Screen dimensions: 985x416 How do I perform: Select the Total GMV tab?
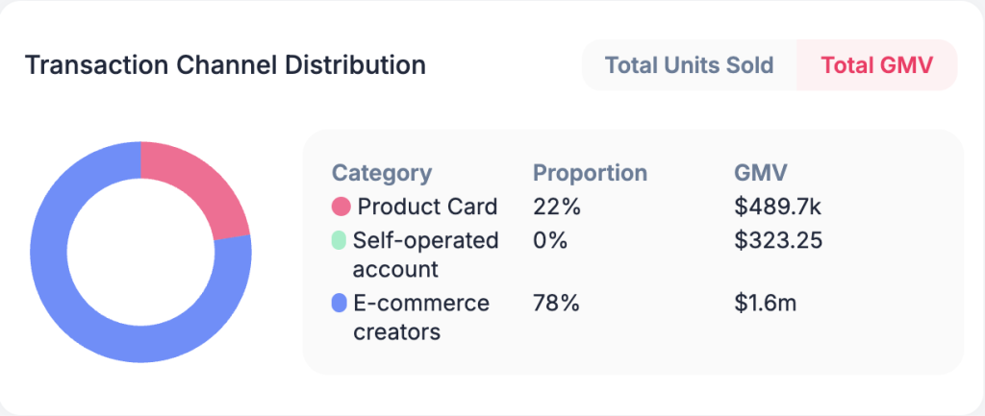click(x=875, y=65)
